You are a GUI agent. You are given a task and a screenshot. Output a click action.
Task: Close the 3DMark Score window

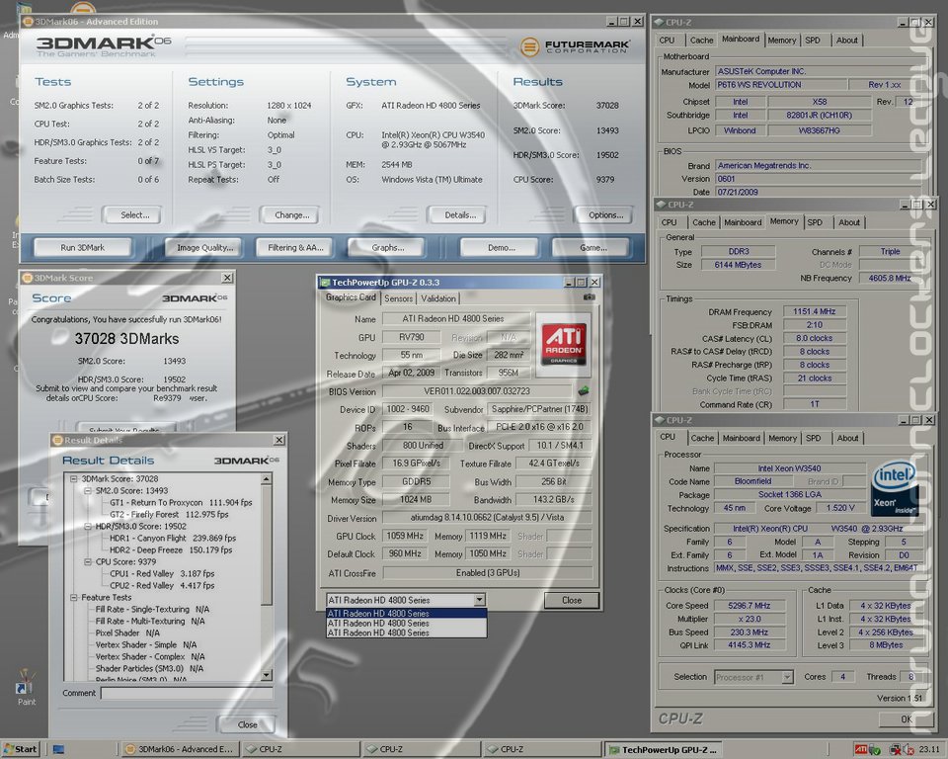pos(227,278)
